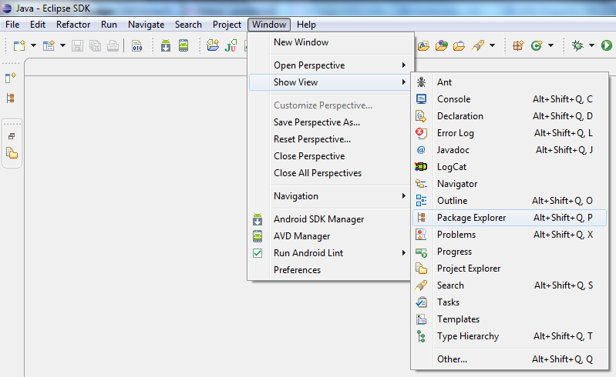Launch AVD Manager from the toolbar

click(x=183, y=45)
